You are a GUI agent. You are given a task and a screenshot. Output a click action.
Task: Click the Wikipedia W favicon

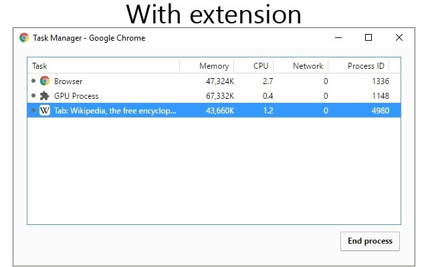coord(45,110)
